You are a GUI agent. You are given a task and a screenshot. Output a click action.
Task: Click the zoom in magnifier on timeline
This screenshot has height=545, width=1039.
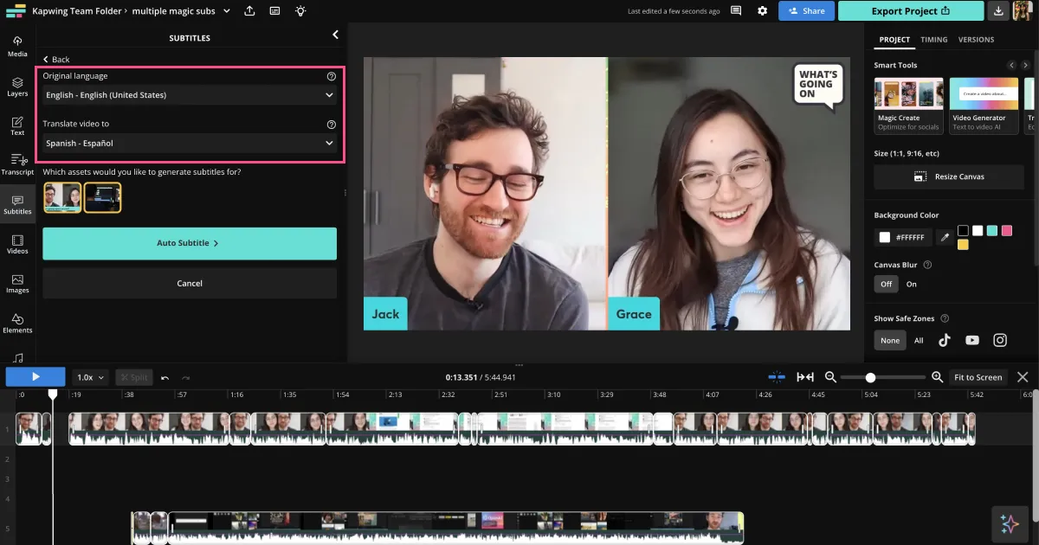coord(937,377)
